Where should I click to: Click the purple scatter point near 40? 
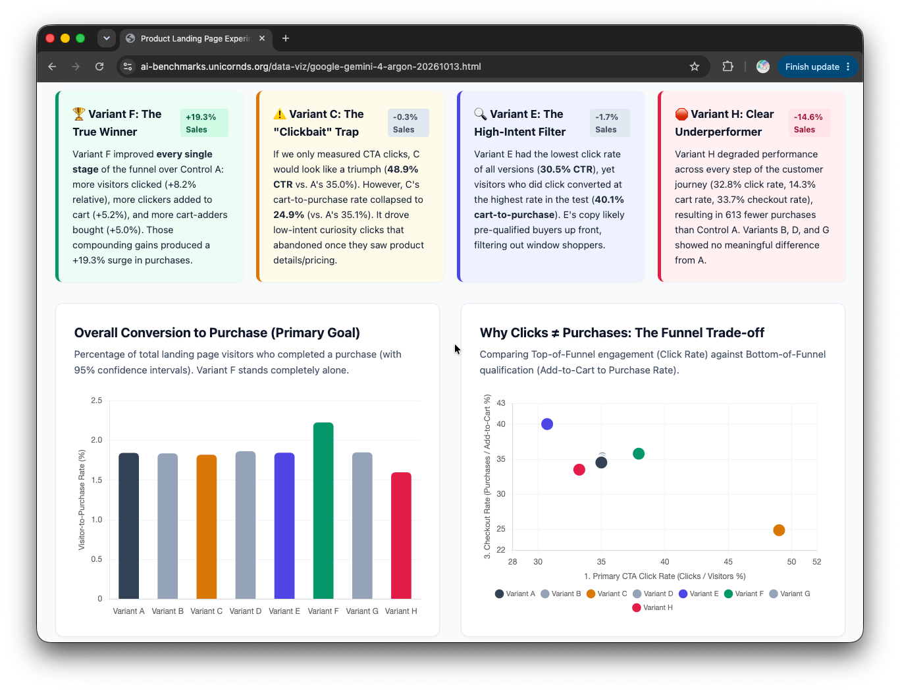(547, 424)
